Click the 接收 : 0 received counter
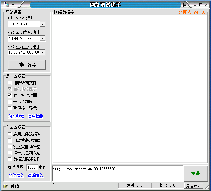The width and height of the screenshot is (211, 191). point(167,186)
